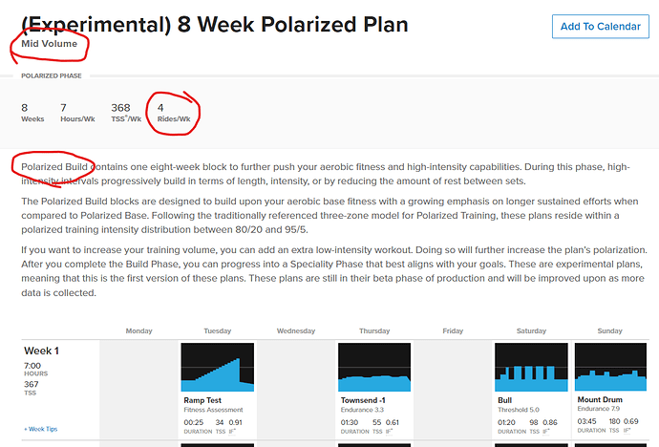Open the Bull threshold workout graph
This screenshot has width=659, height=447.
(531, 367)
